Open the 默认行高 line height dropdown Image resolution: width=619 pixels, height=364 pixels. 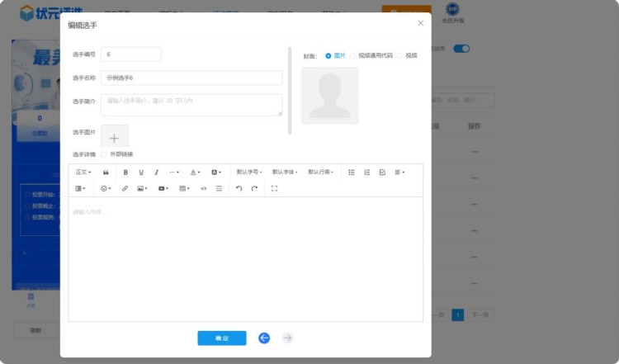tap(320, 173)
